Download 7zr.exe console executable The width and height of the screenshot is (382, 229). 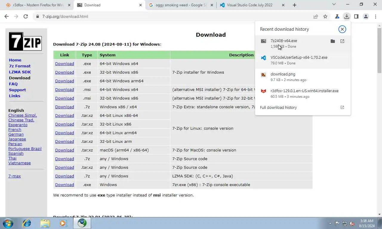tap(64, 185)
